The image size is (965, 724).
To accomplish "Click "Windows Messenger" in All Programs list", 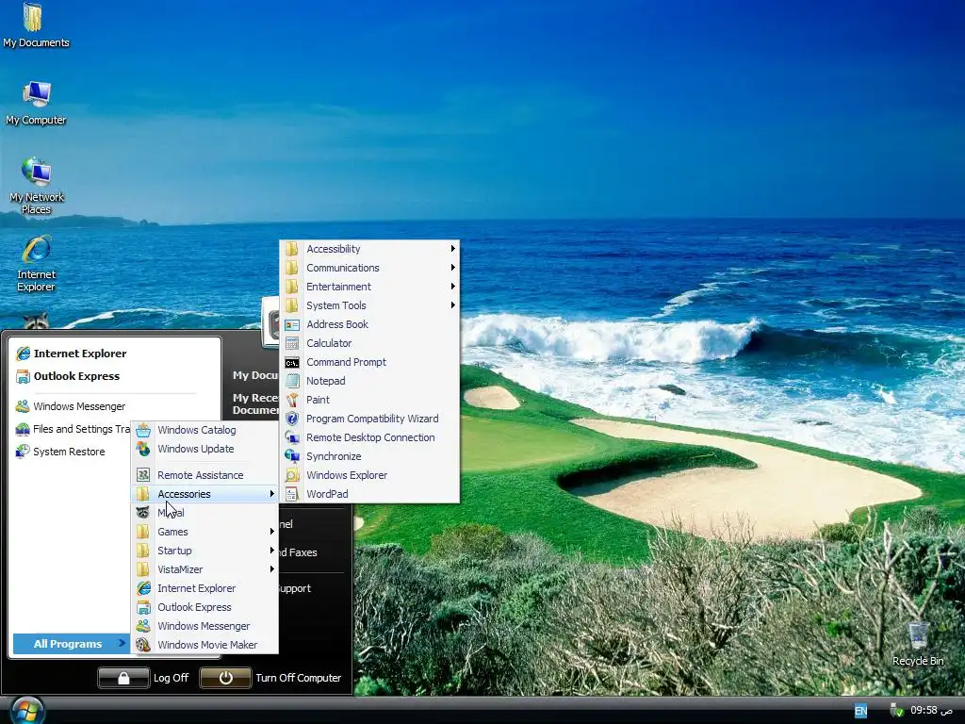I will coord(204,626).
